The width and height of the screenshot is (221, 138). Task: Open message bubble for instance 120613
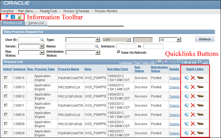pyautogui.click(x=187, y=87)
